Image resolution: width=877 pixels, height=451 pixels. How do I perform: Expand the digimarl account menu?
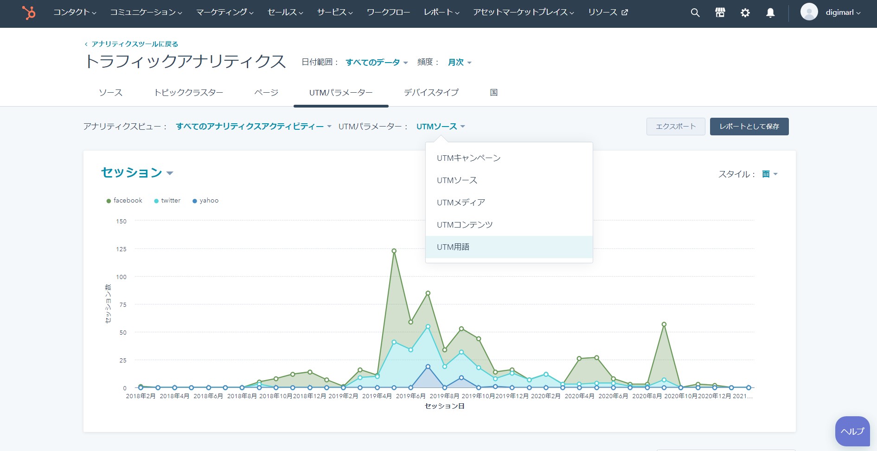[843, 13]
